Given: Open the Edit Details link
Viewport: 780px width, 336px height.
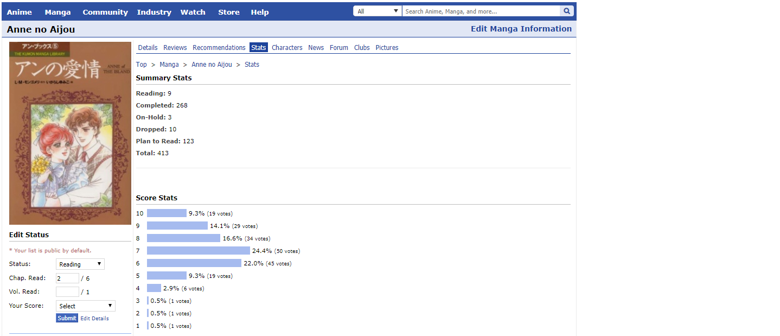Looking at the screenshot, I should pos(94,319).
